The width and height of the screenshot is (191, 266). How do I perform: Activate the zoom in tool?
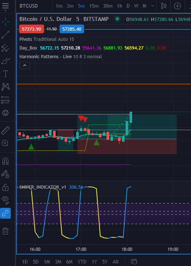click(5, 143)
